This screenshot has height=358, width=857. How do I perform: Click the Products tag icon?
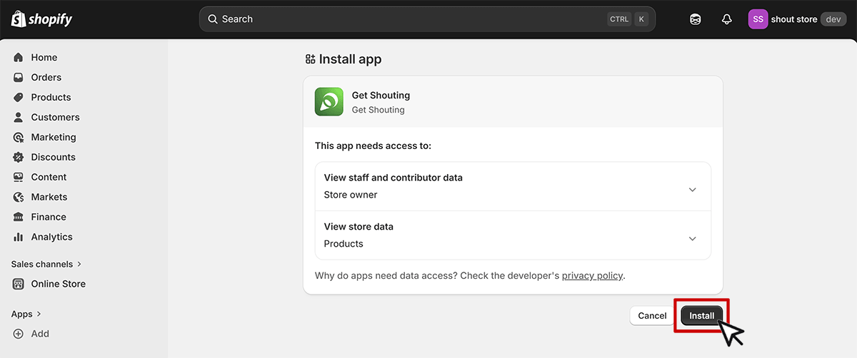point(19,98)
